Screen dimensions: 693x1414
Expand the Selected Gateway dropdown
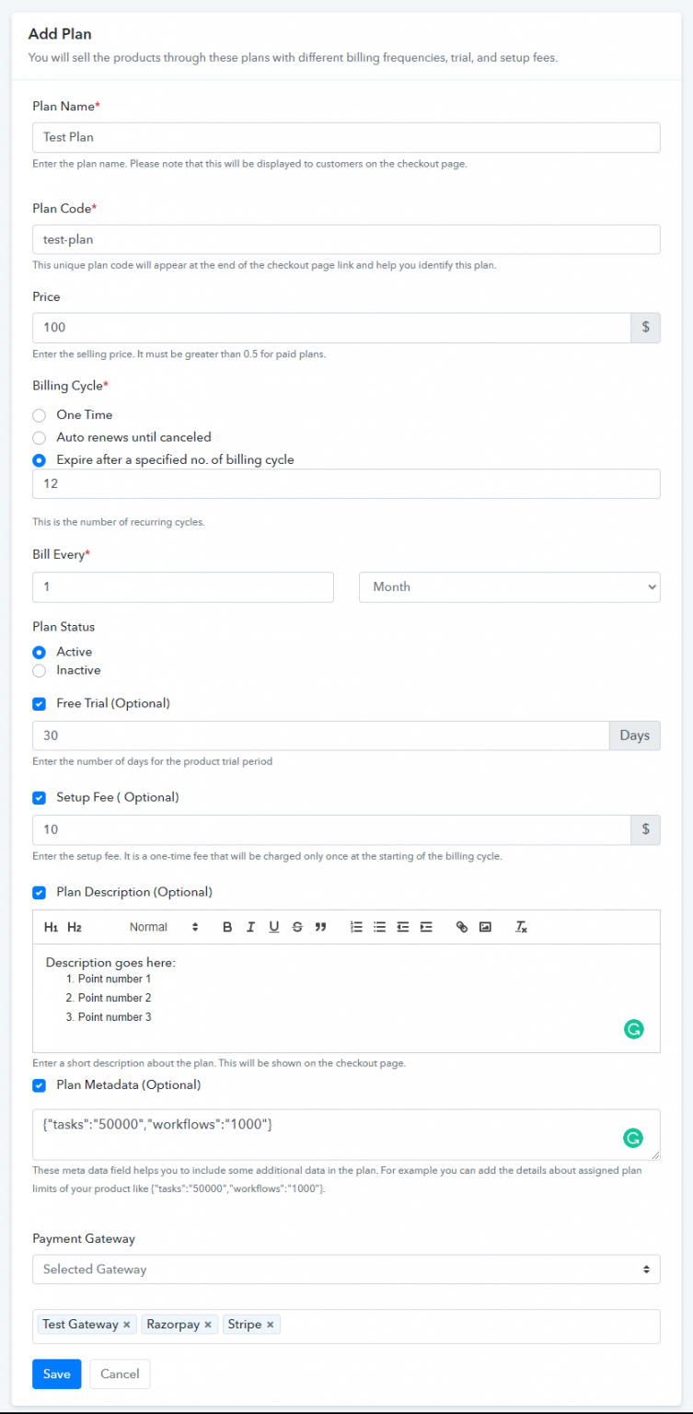346,1269
